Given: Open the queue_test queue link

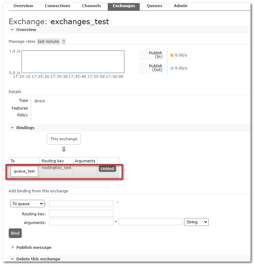Looking at the screenshot, I should (x=24, y=171).
